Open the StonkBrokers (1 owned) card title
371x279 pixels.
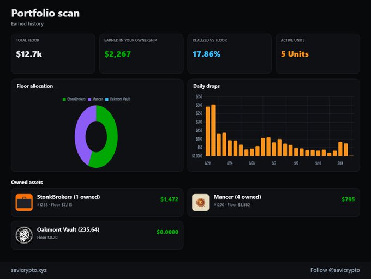tap(68, 197)
